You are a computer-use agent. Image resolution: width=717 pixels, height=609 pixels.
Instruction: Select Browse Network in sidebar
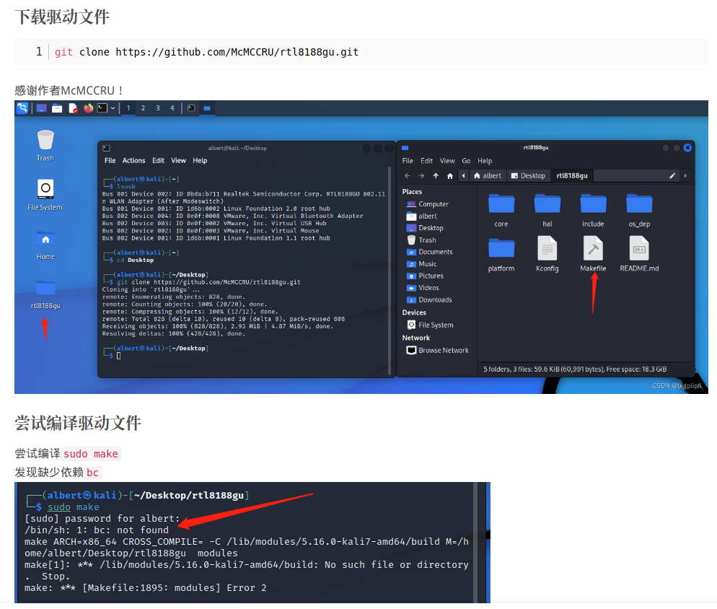[x=438, y=350]
